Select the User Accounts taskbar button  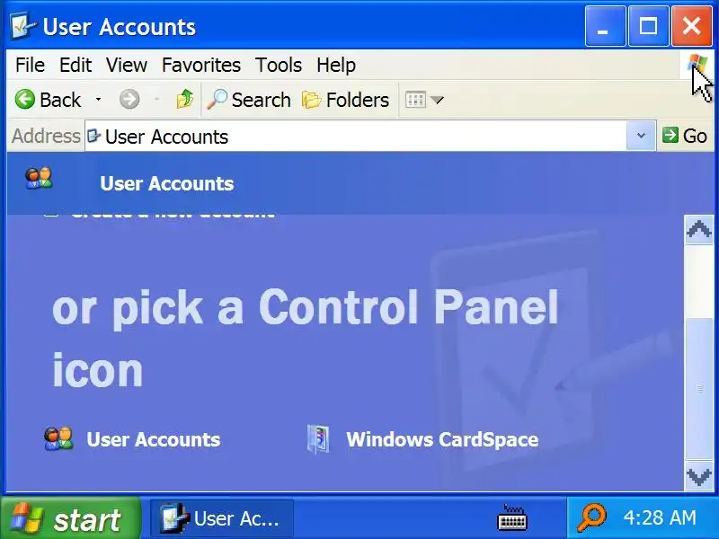222,519
